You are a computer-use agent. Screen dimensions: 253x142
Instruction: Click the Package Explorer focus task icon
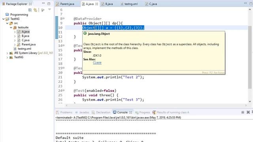tap(43, 10)
